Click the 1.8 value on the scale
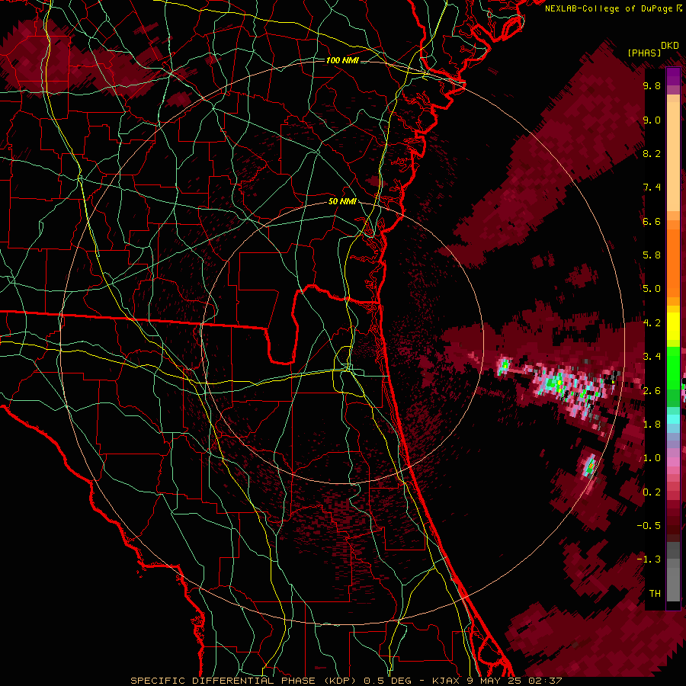The height and width of the screenshot is (686, 686). point(652,425)
